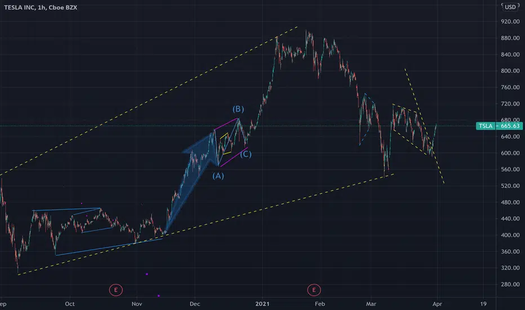
Task: Click the 2021 label on time axis
Action: tap(262, 304)
